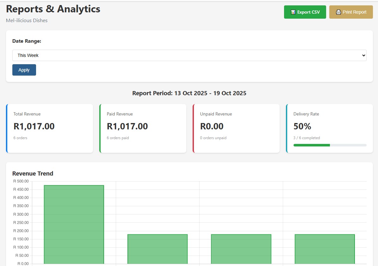Click the Mel-ilicious Dishes subtitle link
Viewport: 378px width, 266px height.
tap(27, 20)
